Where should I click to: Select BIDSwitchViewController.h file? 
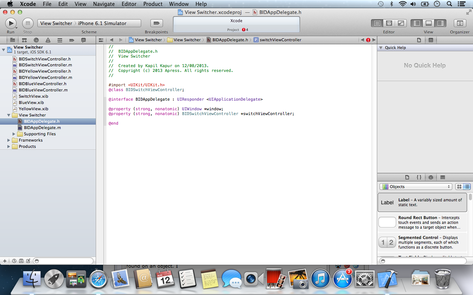pos(45,59)
